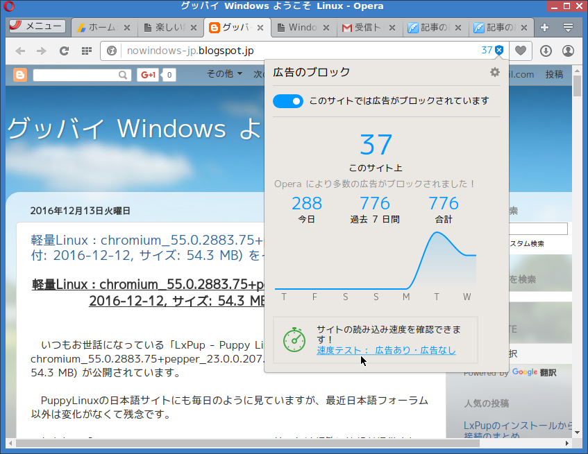588x454 pixels.
Task: Go forward with the right arrow button
Action: (42, 51)
